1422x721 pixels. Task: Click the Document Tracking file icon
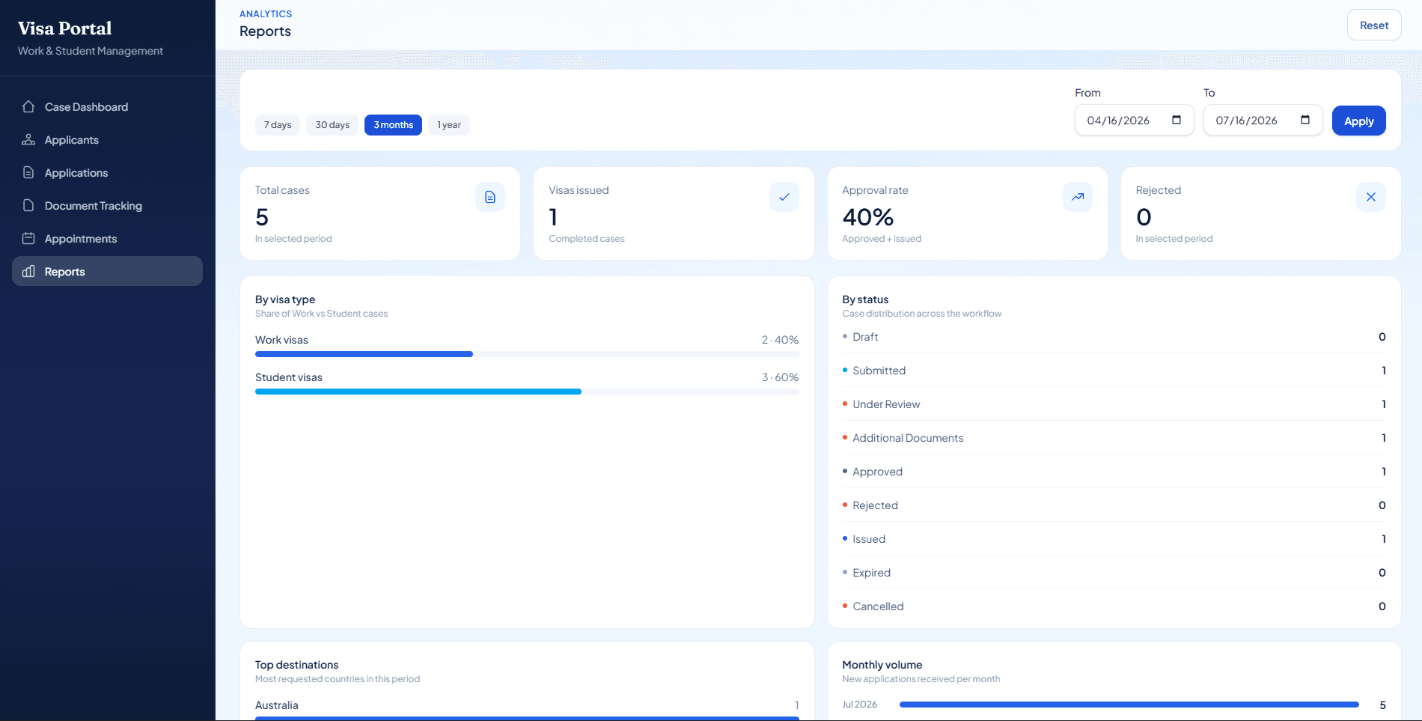[x=28, y=205]
